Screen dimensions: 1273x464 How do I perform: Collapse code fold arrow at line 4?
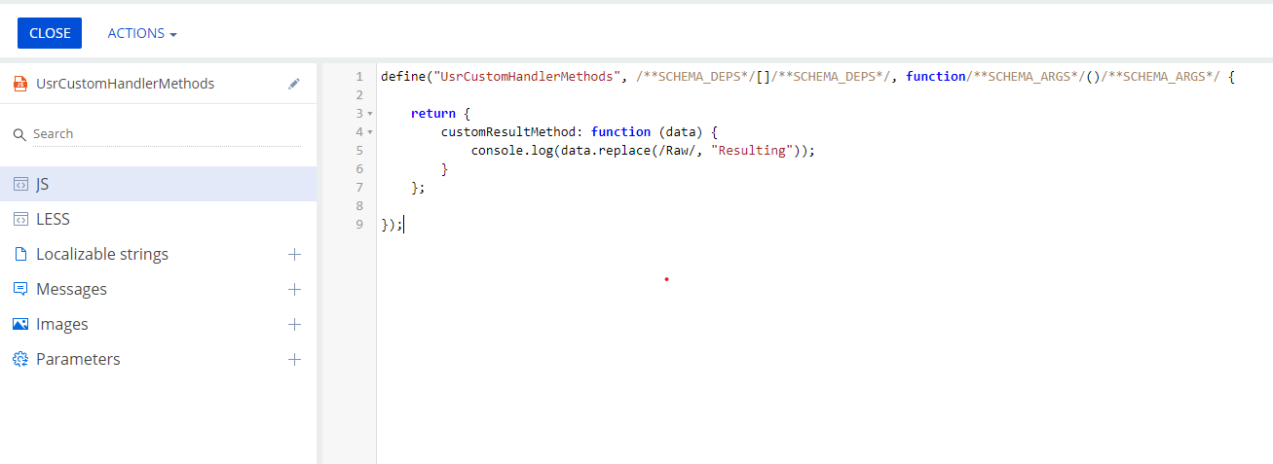coord(370,132)
